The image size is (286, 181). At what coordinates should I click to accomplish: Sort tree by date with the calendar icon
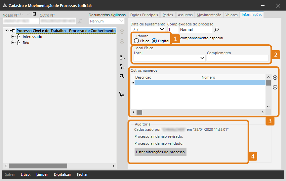coord(122,76)
